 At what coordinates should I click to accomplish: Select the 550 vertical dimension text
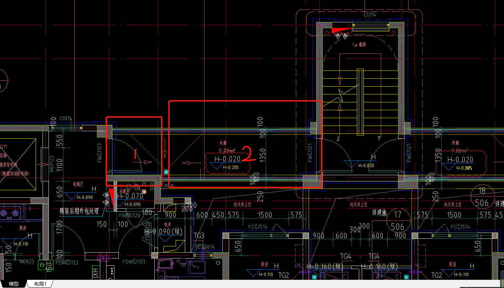(x=59, y=140)
